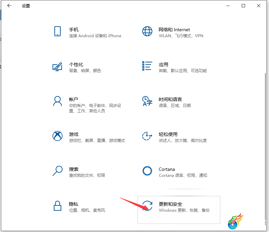This screenshot has width=269, height=232.
Task: Click description 查找我的文件、权限
Action: (x=87, y=175)
